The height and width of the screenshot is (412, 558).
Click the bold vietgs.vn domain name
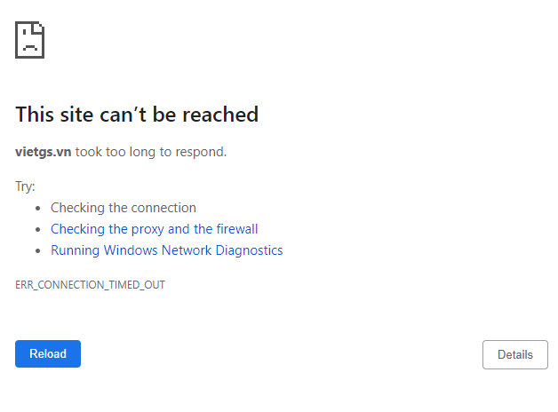click(x=44, y=152)
